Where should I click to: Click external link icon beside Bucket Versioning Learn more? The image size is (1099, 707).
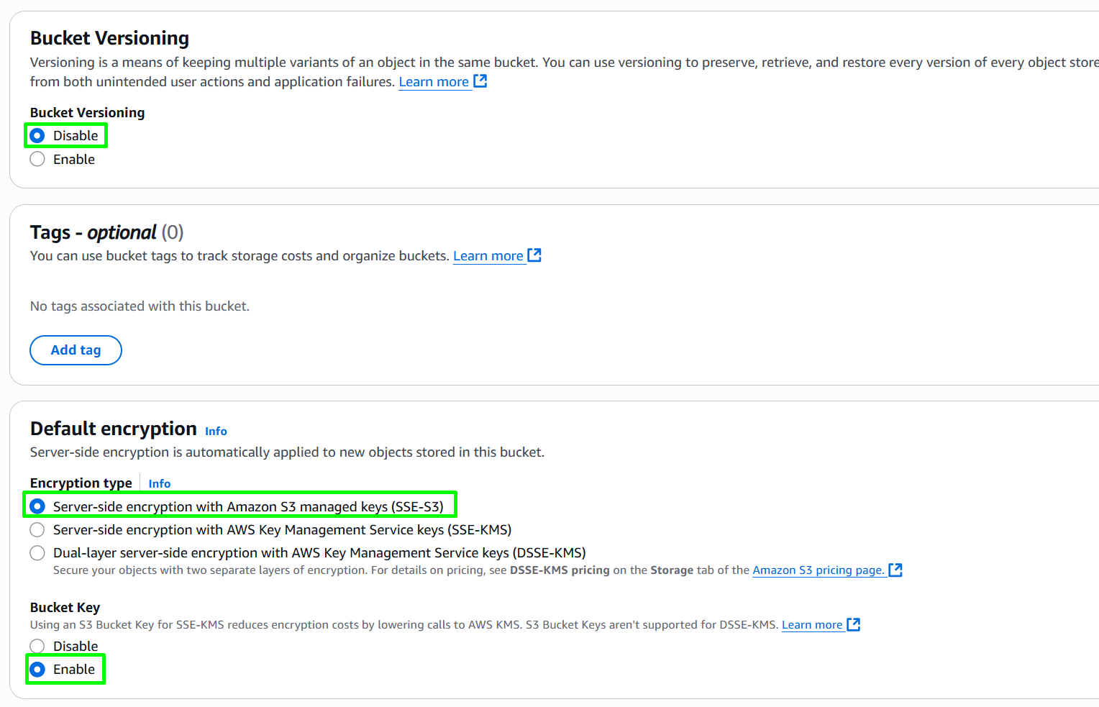[480, 81]
